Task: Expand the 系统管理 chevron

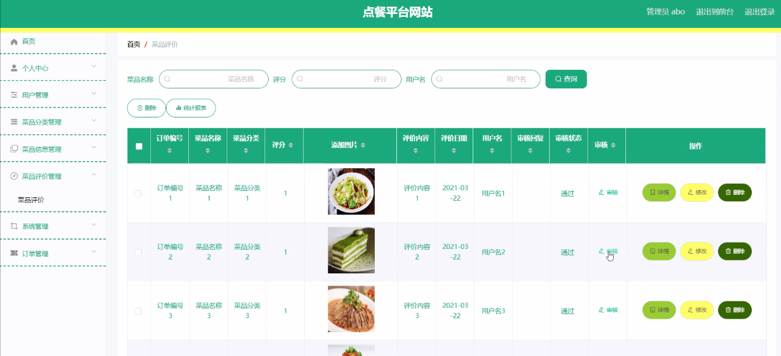Action: [94, 225]
